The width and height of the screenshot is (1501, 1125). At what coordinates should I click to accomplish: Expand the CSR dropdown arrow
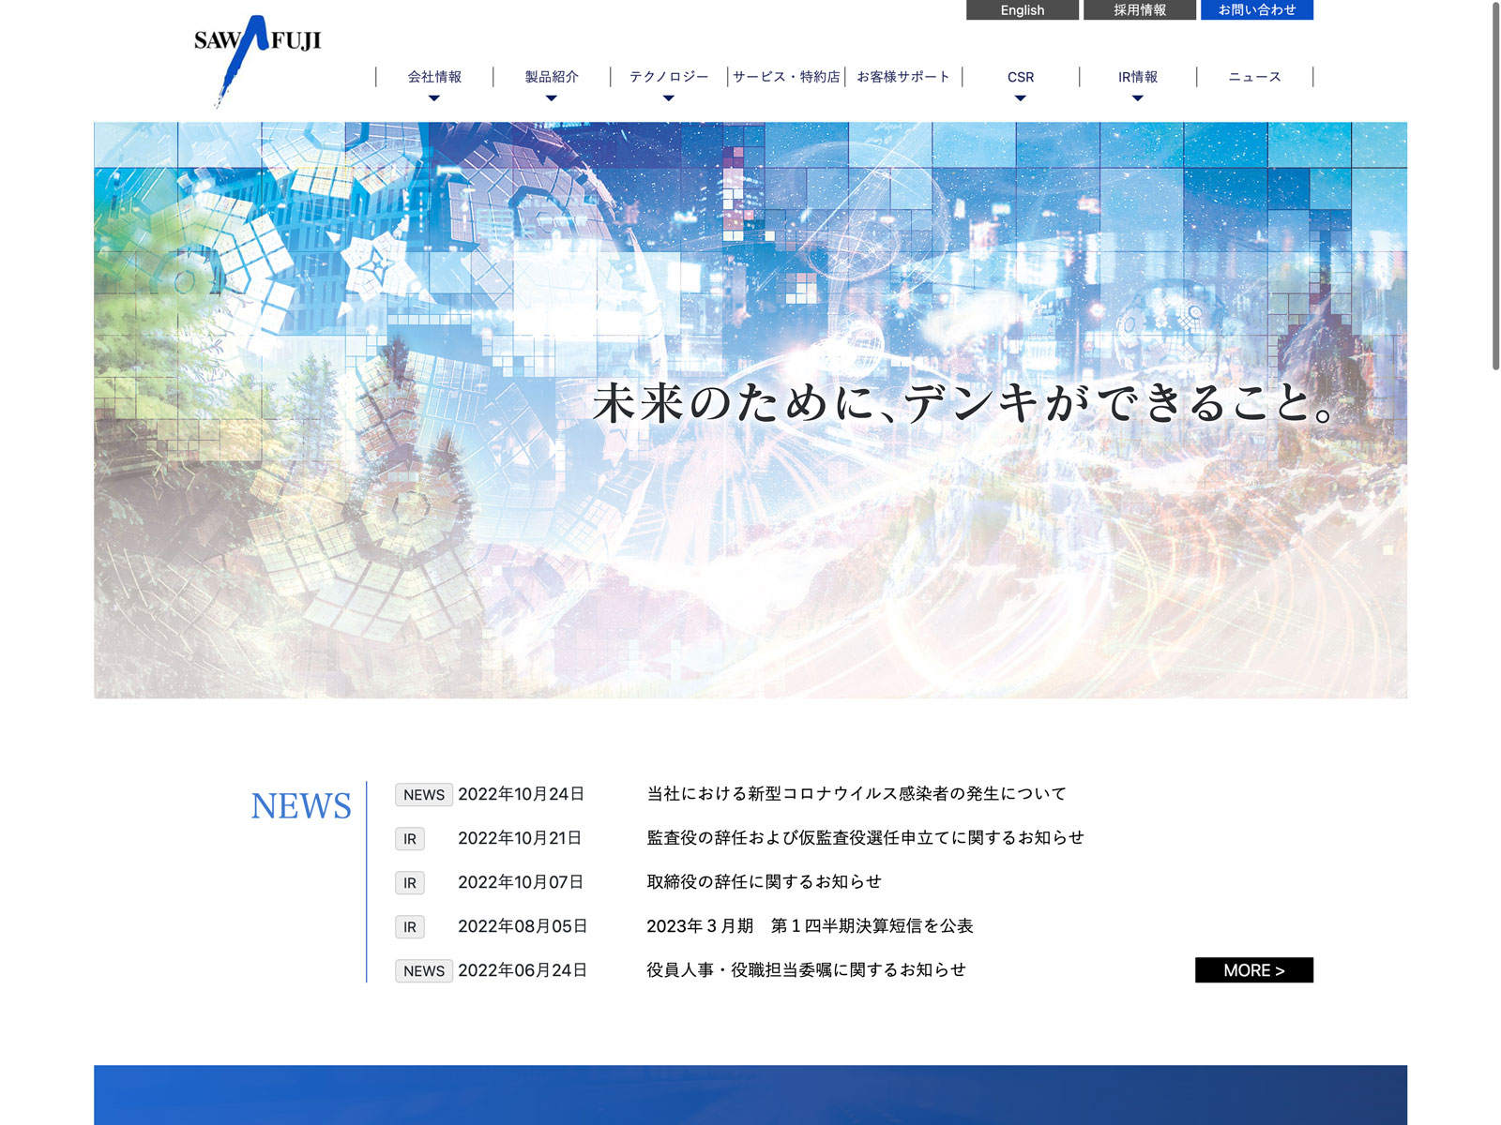[x=1020, y=98]
